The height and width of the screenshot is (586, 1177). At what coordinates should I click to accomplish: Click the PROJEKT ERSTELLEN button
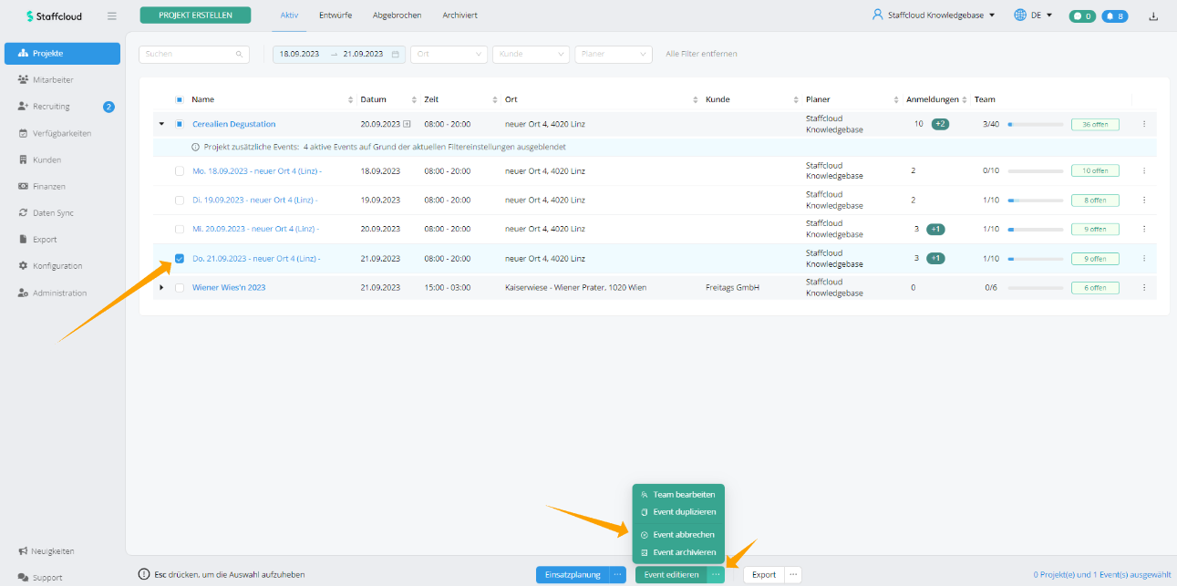195,15
